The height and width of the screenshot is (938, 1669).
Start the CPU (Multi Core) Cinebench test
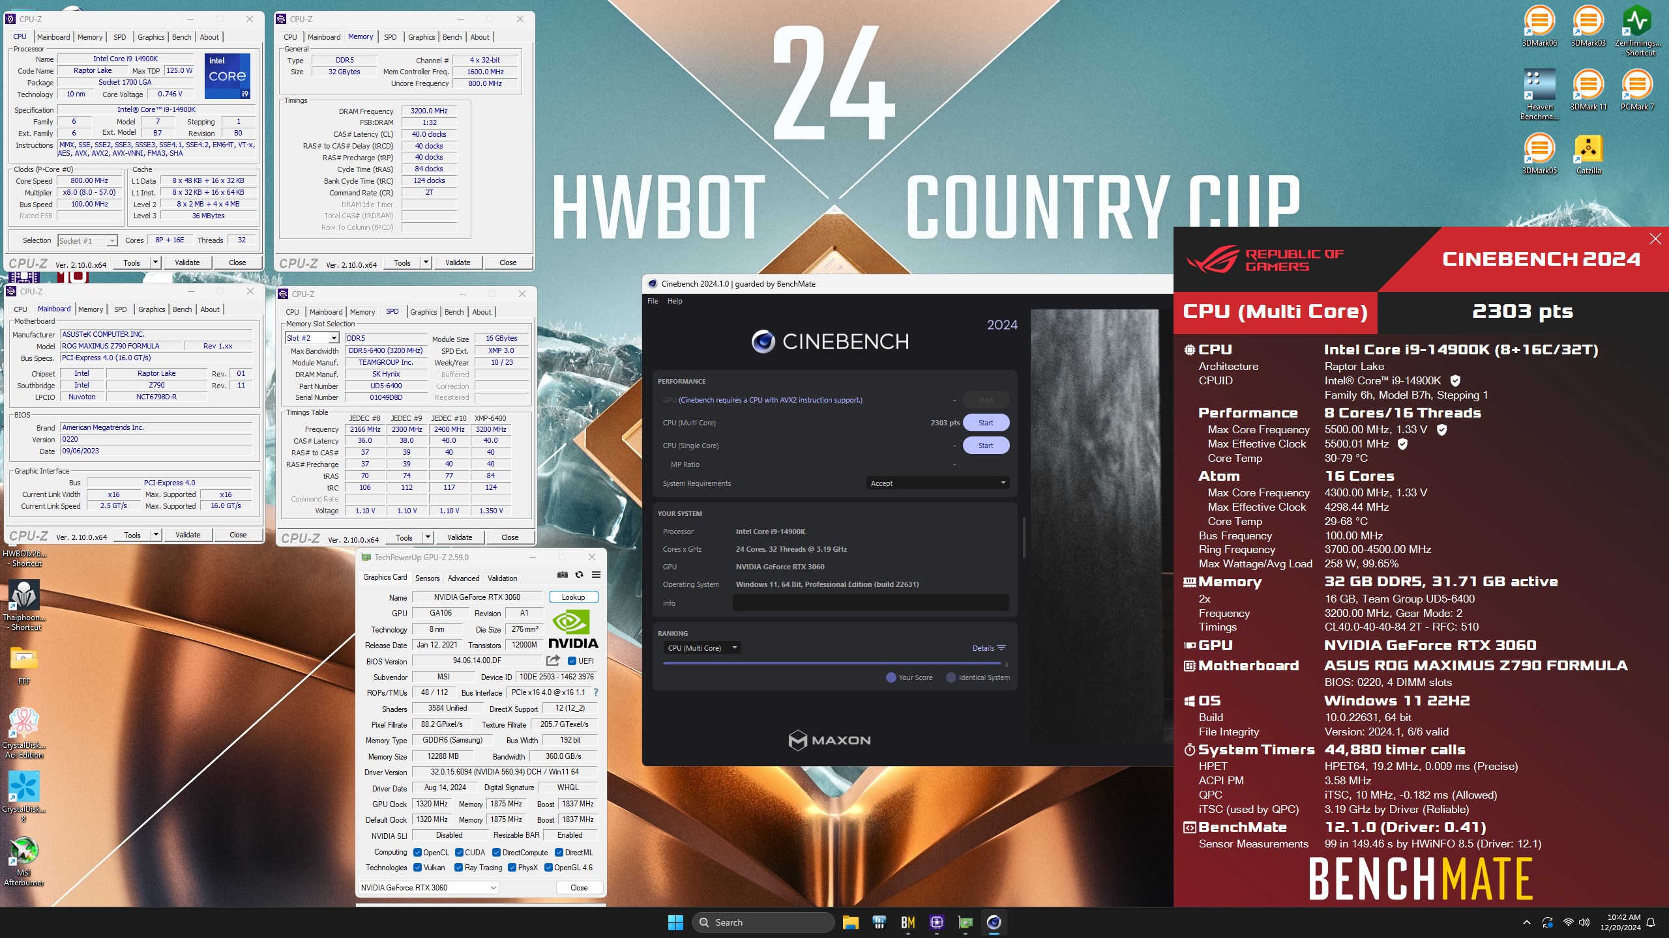(x=986, y=423)
